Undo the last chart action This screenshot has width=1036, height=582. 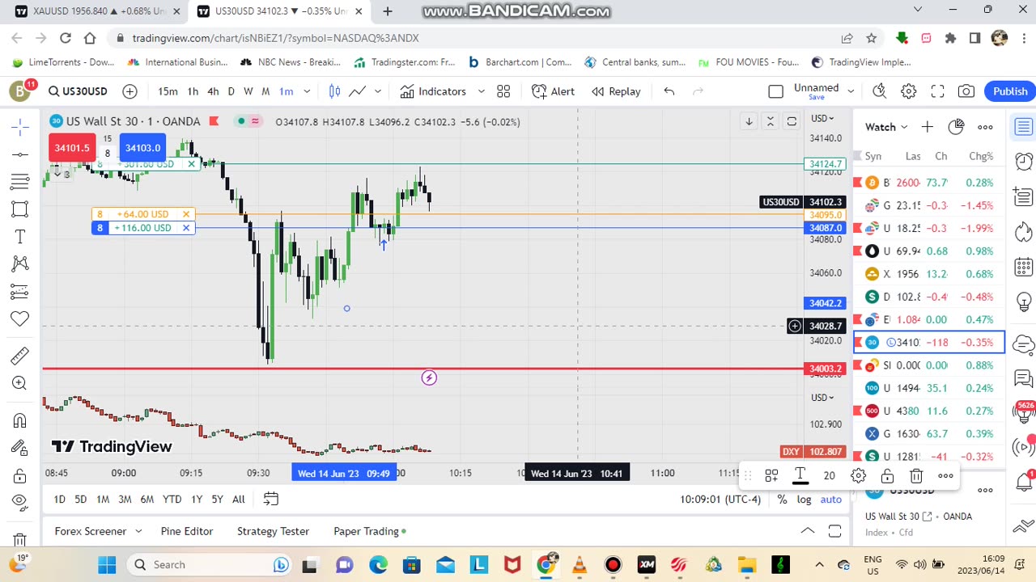coord(669,91)
